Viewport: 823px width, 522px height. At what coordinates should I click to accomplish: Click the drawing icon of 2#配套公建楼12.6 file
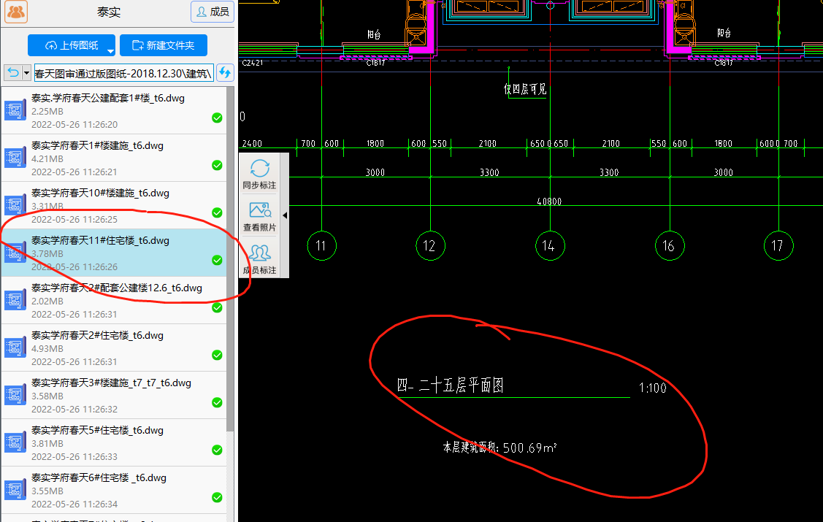(15, 300)
